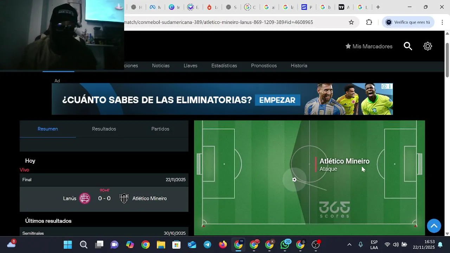The image size is (450, 253).
Task: Click the Final status text
Action: tap(27, 180)
